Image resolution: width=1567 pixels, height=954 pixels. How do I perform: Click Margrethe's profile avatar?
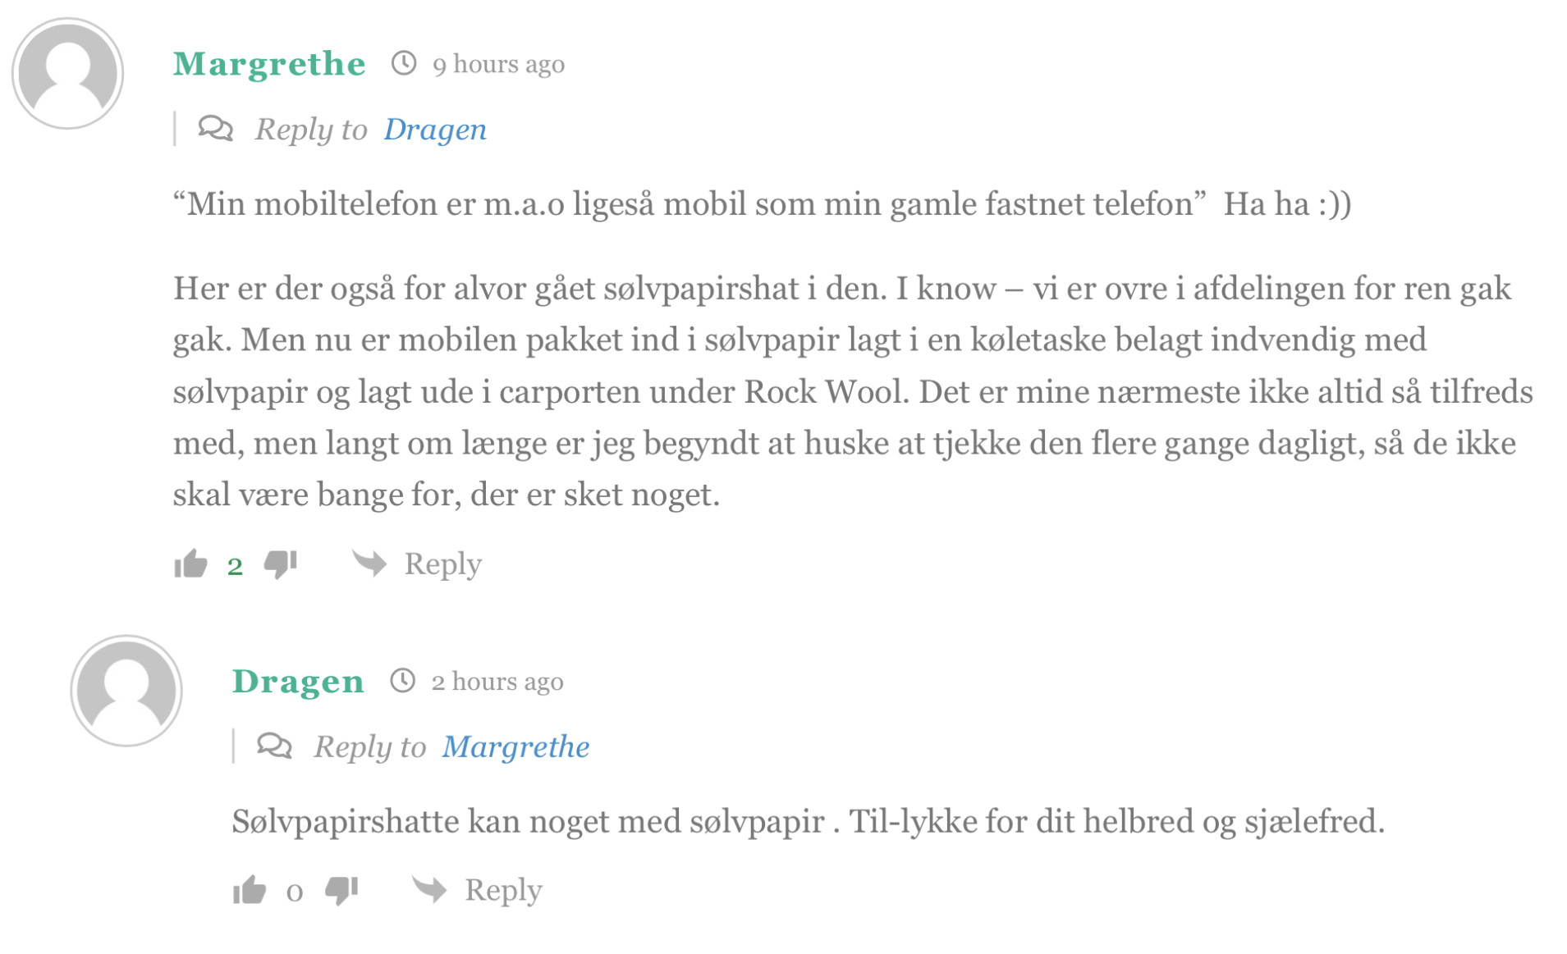[67, 74]
